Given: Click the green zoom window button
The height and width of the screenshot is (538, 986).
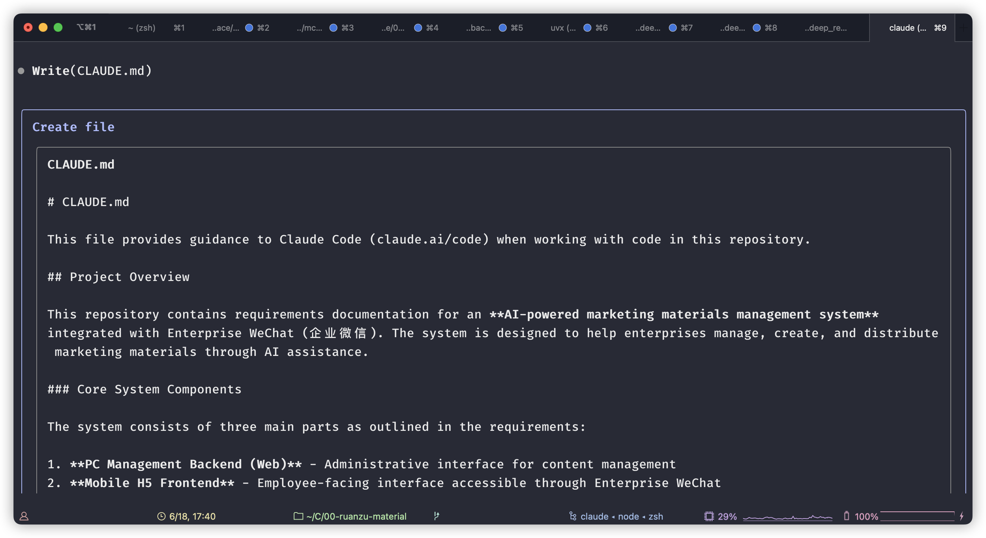Looking at the screenshot, I should (58, 27).
